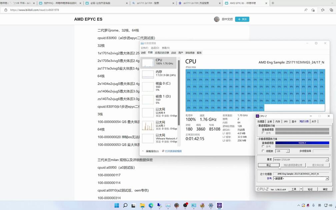This screenshot has width=336, height=210.
Task: Switch to SPD tab in CPU-Z
Action: click(286, 121)
